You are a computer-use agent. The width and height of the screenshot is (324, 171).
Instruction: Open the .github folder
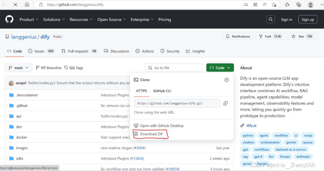pyautogui.click(x=22, y=106)
